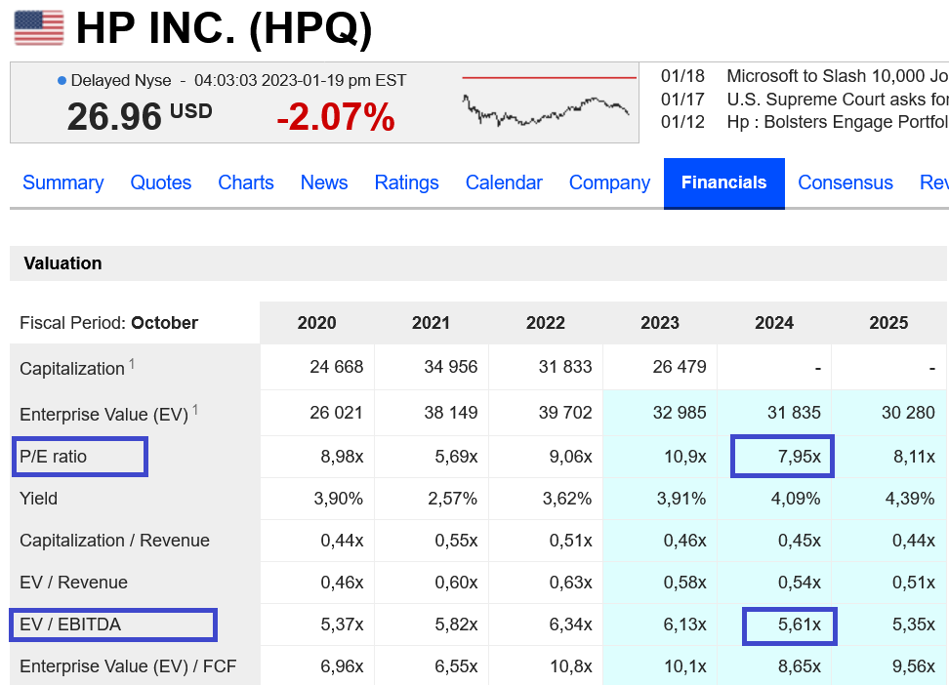The height and width of the screenshot is (685, 949).
Task: Open the Quotes tab
Action: [x=161, y=182]
